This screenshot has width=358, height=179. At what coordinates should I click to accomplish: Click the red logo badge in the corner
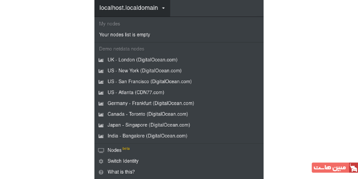pos(335,168)
